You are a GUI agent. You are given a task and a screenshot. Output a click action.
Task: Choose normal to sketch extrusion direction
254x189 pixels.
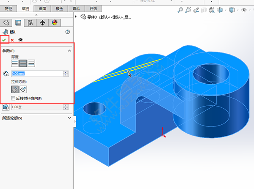23,89
